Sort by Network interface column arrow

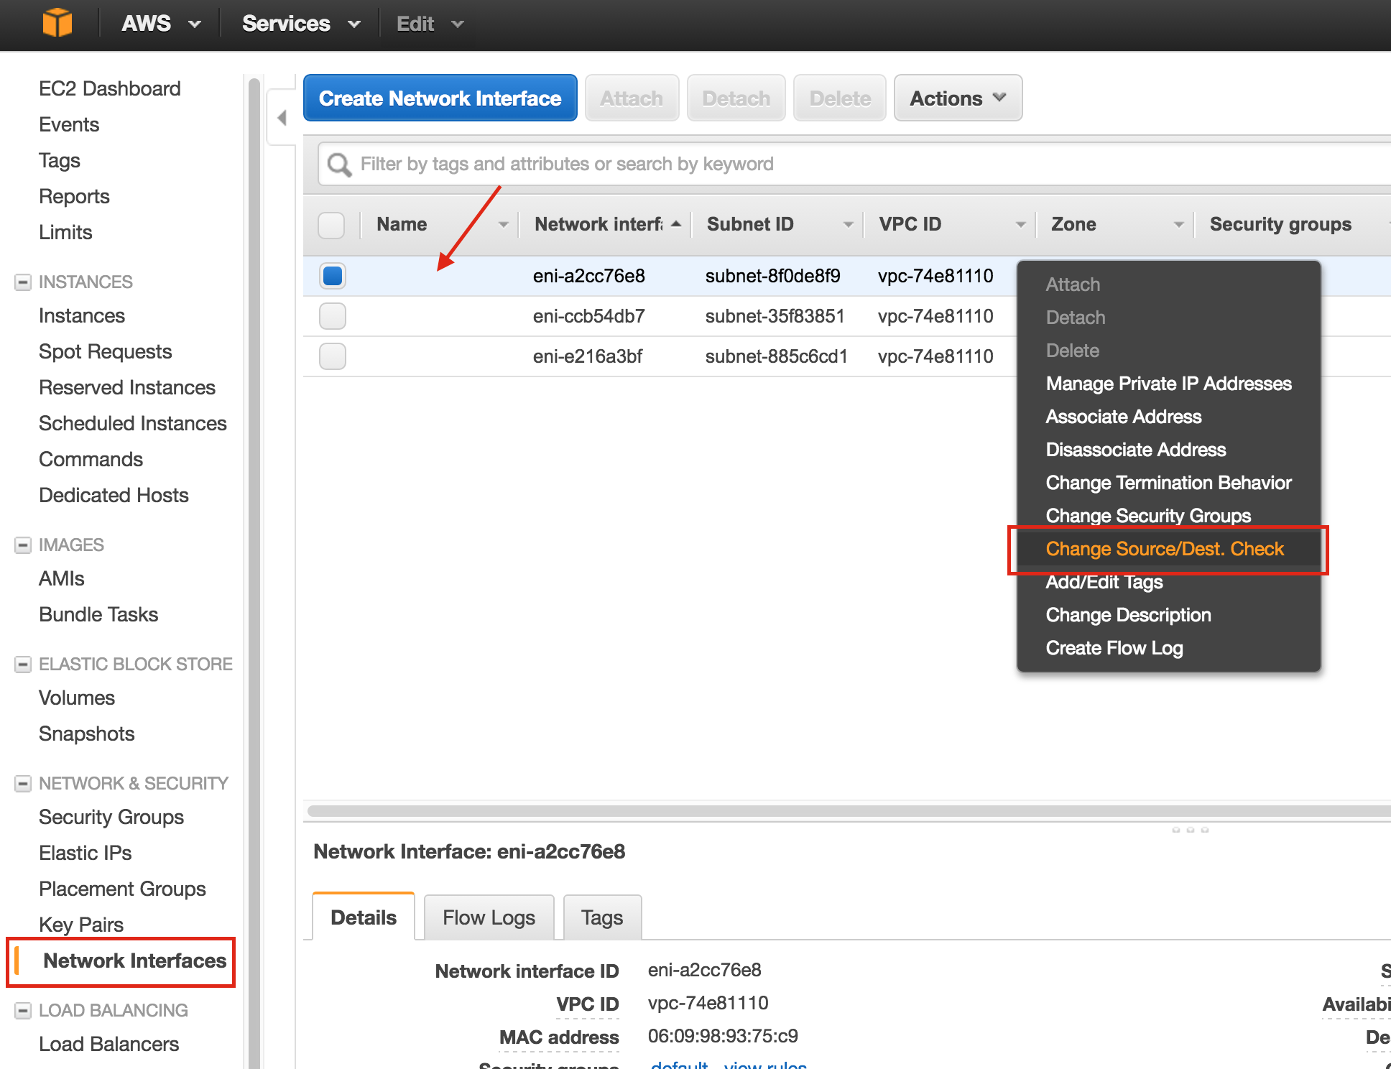pos(676,224)
